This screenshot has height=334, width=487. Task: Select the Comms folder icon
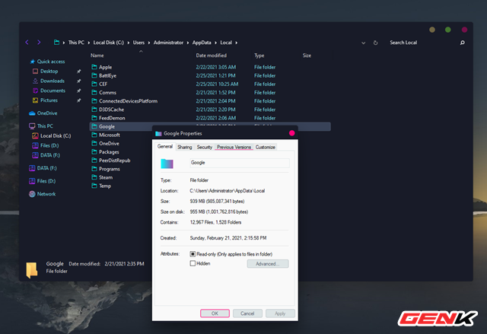click(94, 92)
